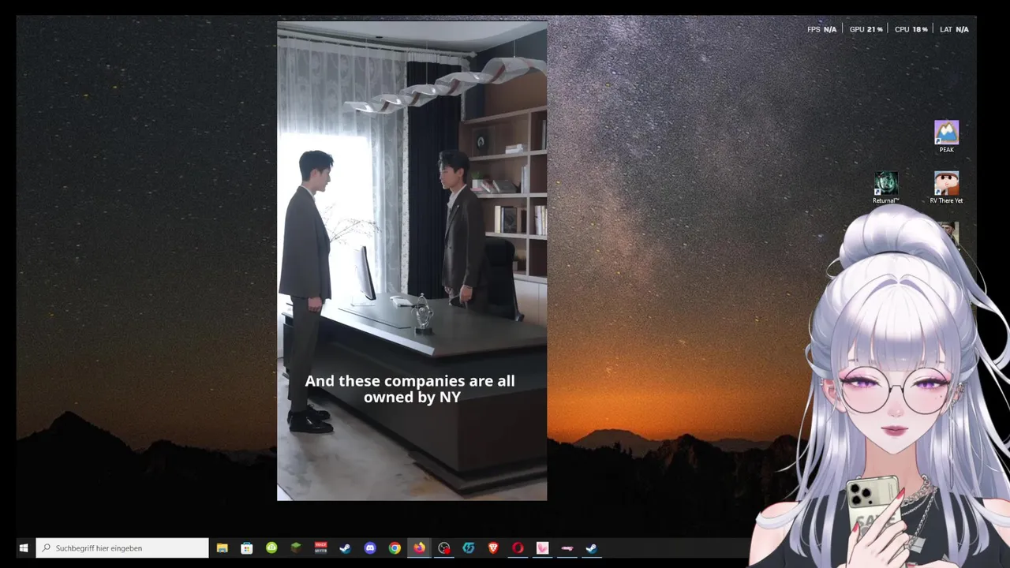This screenshot has width=1010, height=568.
Task: Open the red banner app on the taskbar
Action: 321,547
